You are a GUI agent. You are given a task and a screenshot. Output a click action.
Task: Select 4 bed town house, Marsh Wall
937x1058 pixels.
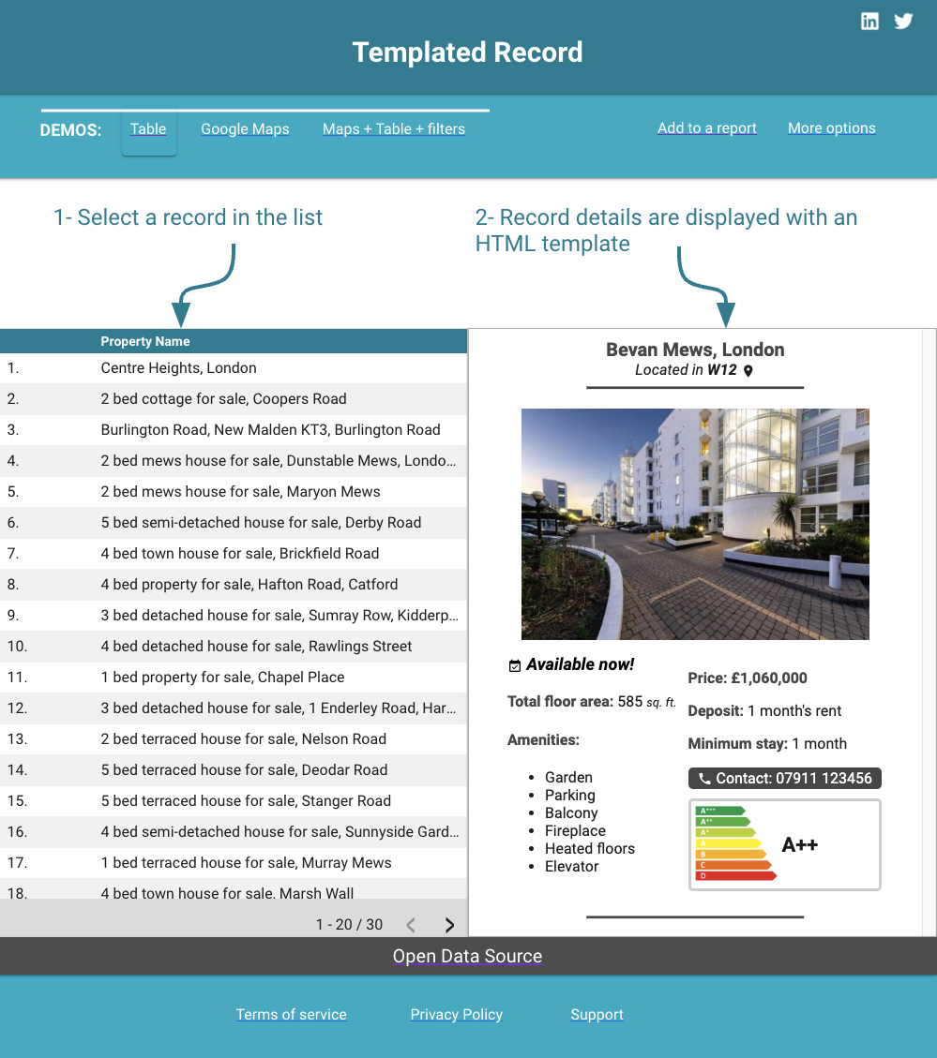pos(234,889)
